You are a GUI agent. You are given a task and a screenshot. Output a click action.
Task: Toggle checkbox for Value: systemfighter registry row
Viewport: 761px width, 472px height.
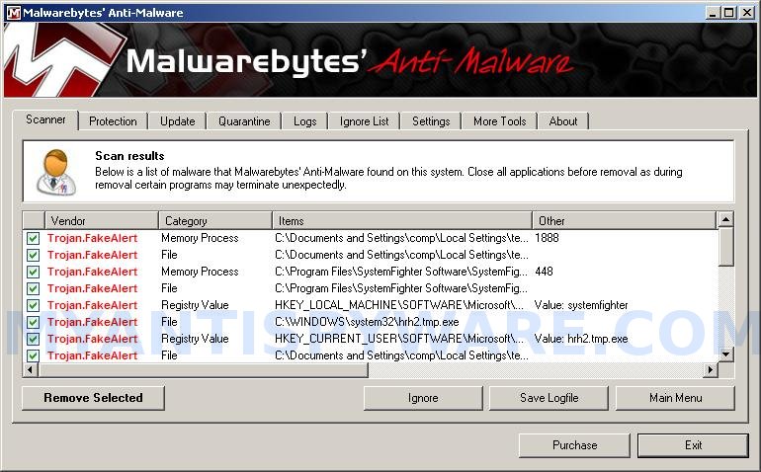coord(33,305)
